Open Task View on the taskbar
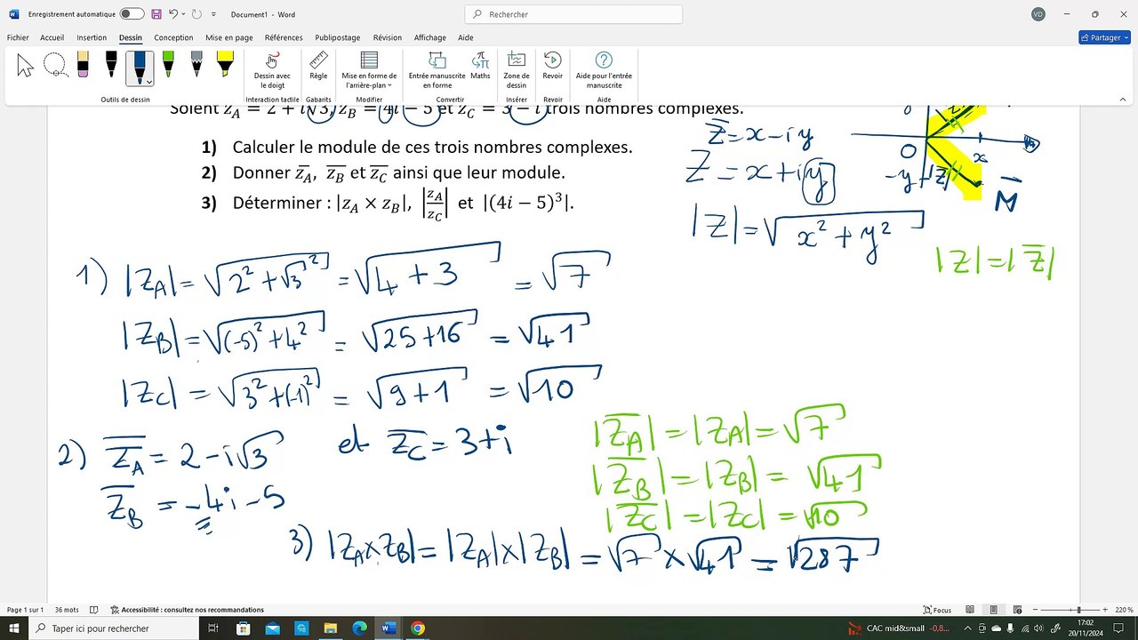Screen dimensions: 1138x640 point(213,628)
